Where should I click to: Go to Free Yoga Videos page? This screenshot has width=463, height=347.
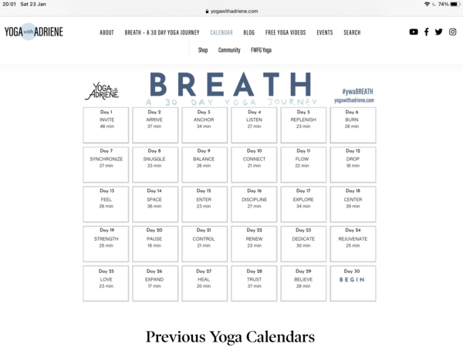click(x=286, y=32)
